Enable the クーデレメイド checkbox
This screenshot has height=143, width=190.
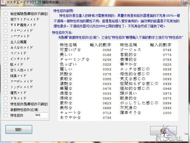5,81
